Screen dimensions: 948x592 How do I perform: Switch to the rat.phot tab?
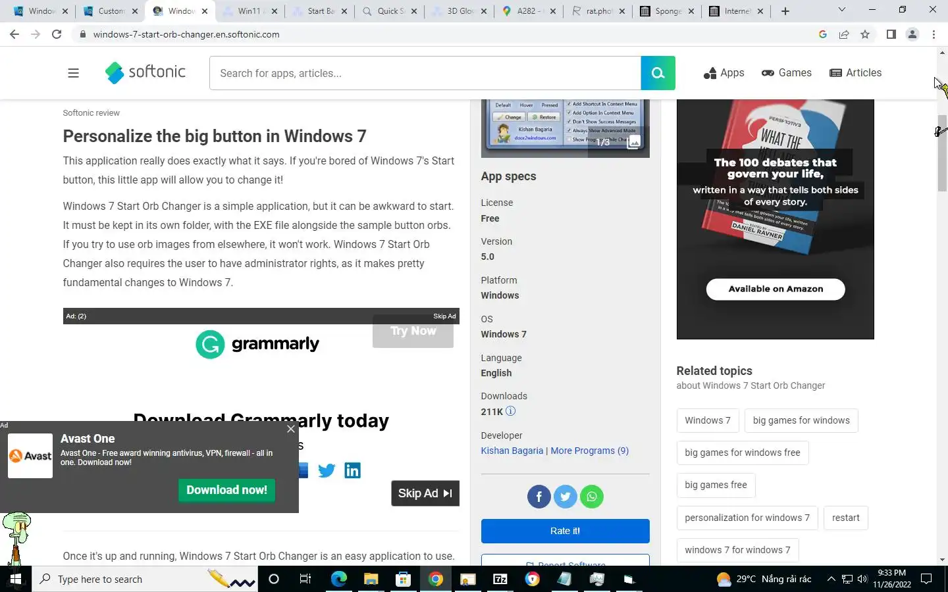click(598, 11)
